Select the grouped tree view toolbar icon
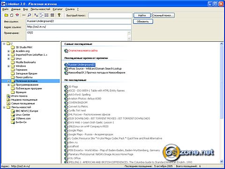The height and width of the screenshot is (169, 225). coord(42,15)
